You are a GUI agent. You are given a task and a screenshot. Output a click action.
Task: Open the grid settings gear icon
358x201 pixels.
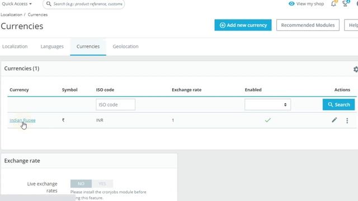356,69
